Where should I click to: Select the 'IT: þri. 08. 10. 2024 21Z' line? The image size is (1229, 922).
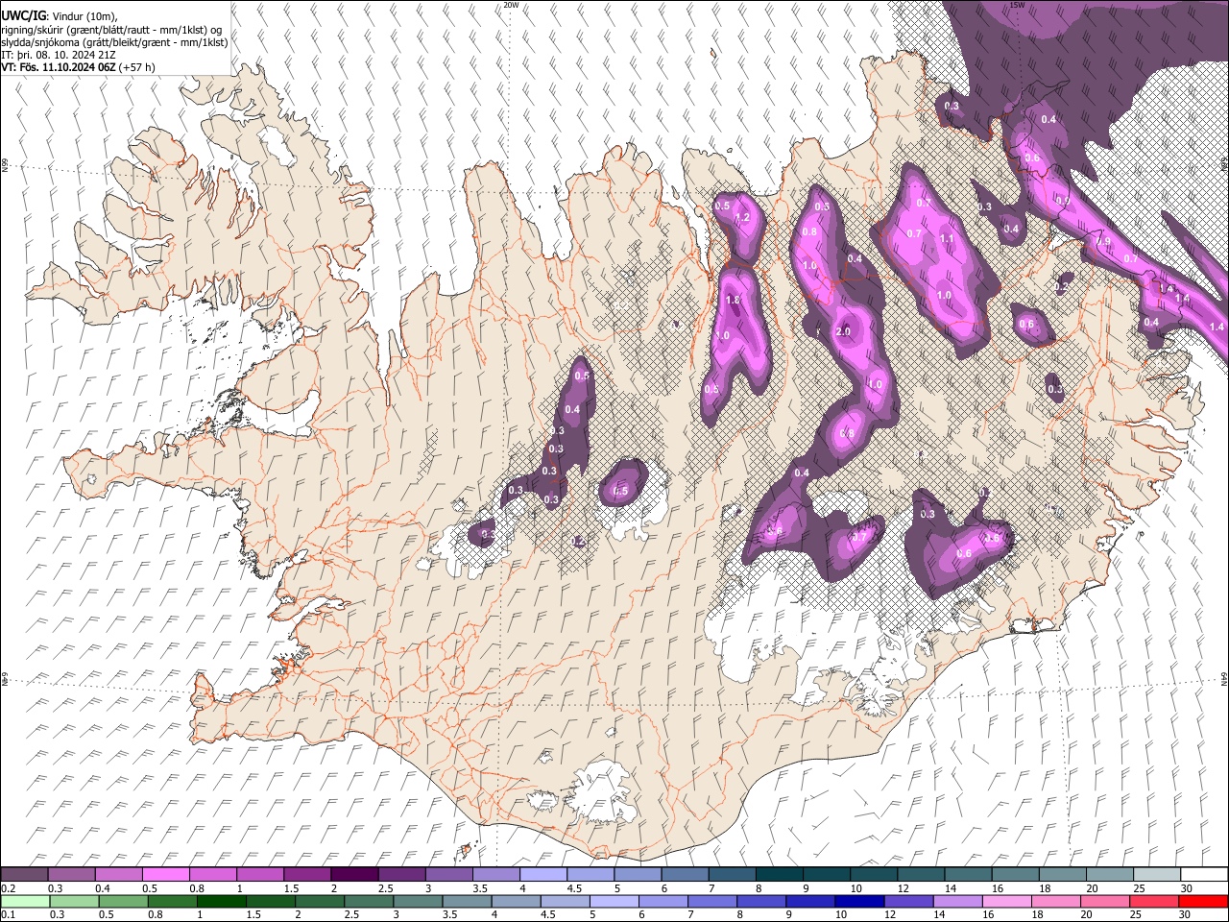[x=60, y=55]
